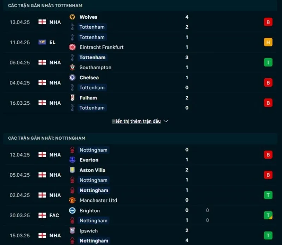Click the Everton club crest icon
The height and width of the screenshot is (245, 282).
click(x=73, y=160)
